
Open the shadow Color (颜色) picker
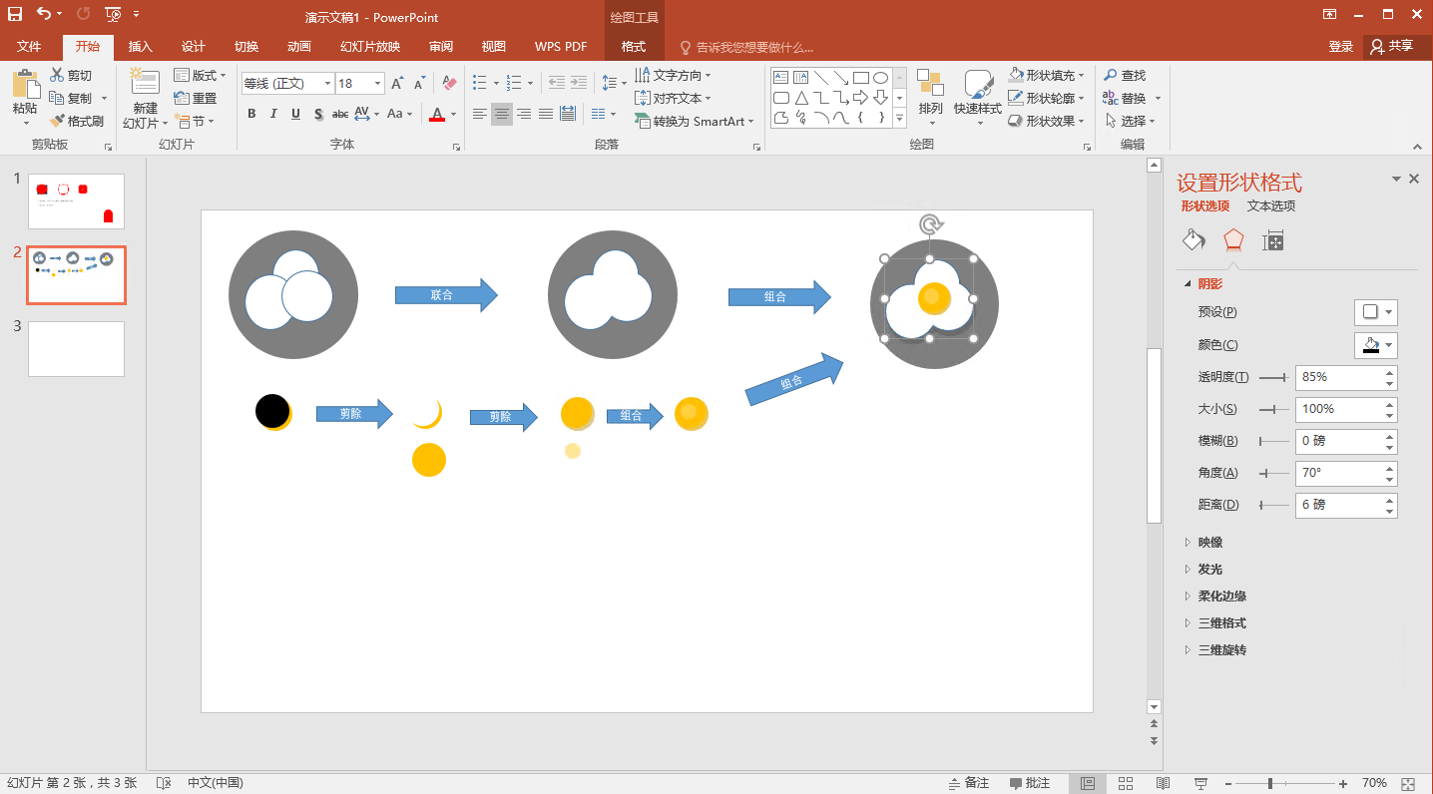tap(1375, 345)
